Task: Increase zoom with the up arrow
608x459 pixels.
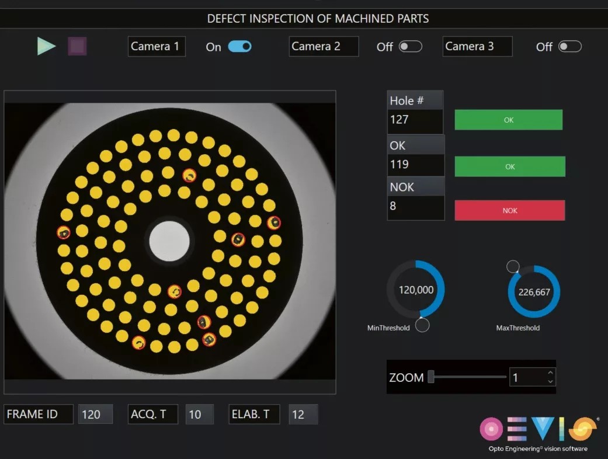Action: (x=550, y=373)
